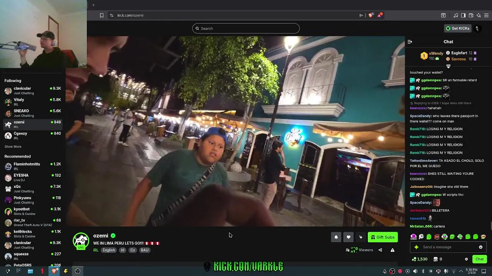The width and height of the screenshot is (492, 276).
Task: Click the Show more link under Following
Action: point(13,146)
